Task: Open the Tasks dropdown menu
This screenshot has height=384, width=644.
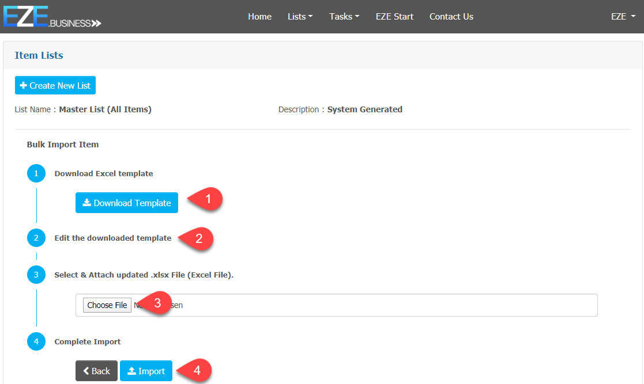Action: point(344,17)
